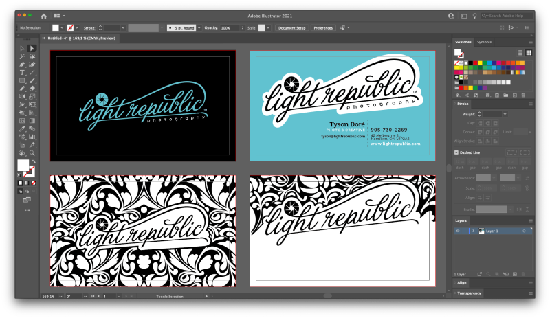Pick the yellow swatch in top row
Viewport: 550px width, 318px height.
coord(480,63)
